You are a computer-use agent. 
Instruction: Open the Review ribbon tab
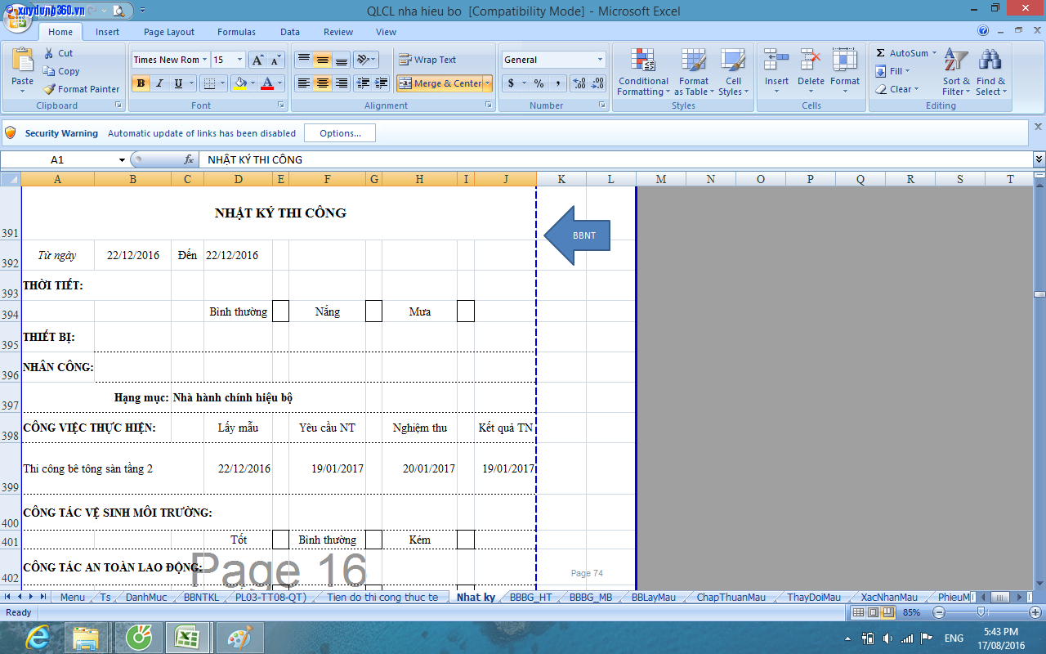338,32
